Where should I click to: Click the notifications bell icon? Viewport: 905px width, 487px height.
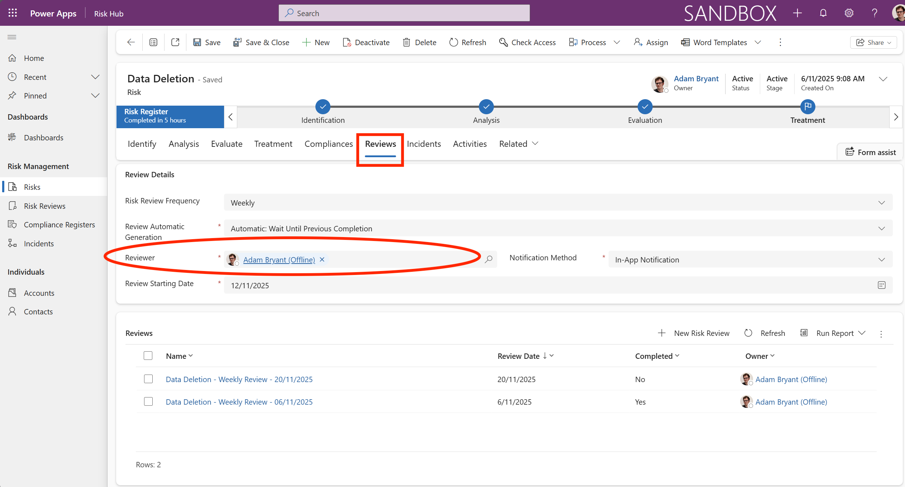[x=823, y=13]
